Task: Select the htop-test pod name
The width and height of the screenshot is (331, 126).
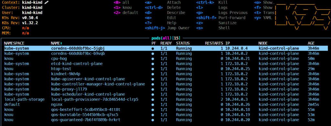Action: click(61, 69)
